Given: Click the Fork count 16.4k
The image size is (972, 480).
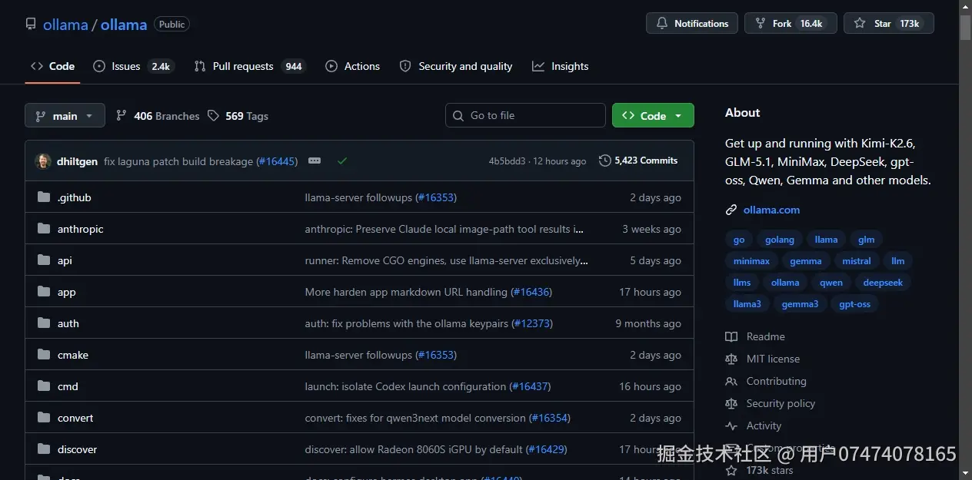Looking at the screenshot, I should click(x=811, y=24).
